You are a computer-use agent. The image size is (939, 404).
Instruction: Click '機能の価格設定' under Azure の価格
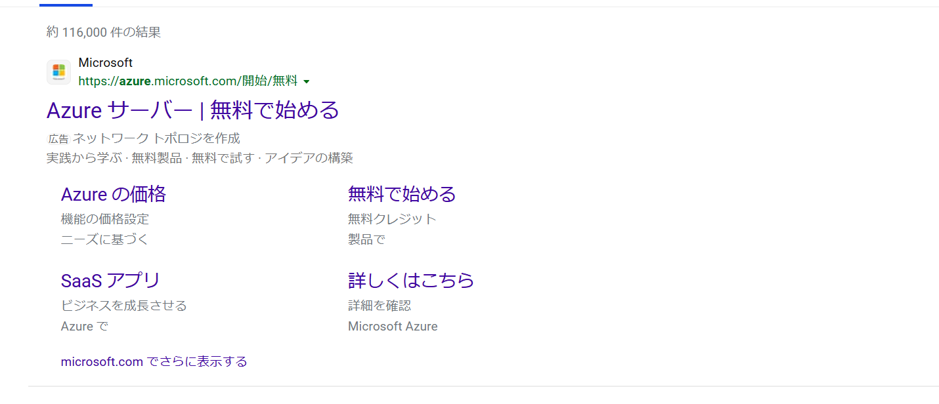click(104, 219)
